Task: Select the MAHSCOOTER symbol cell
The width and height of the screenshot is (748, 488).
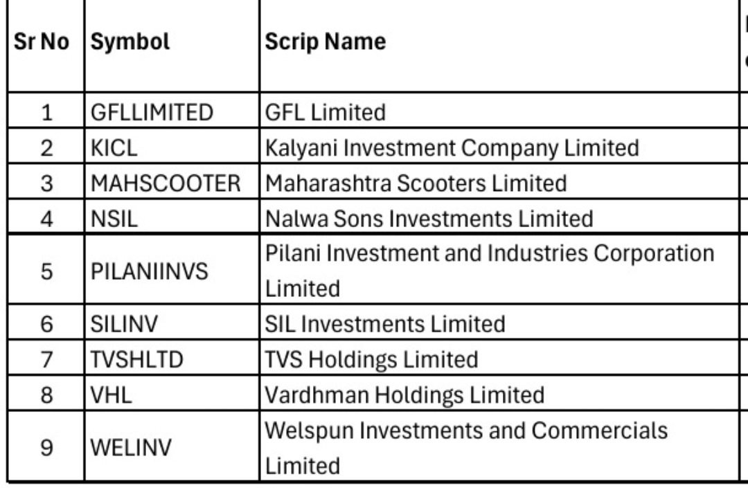Action: [x=172, y=181]
